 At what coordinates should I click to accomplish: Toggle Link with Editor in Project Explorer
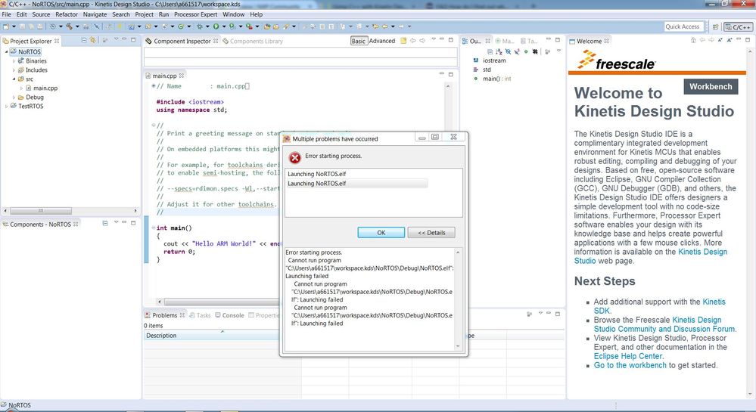(92, 41)
